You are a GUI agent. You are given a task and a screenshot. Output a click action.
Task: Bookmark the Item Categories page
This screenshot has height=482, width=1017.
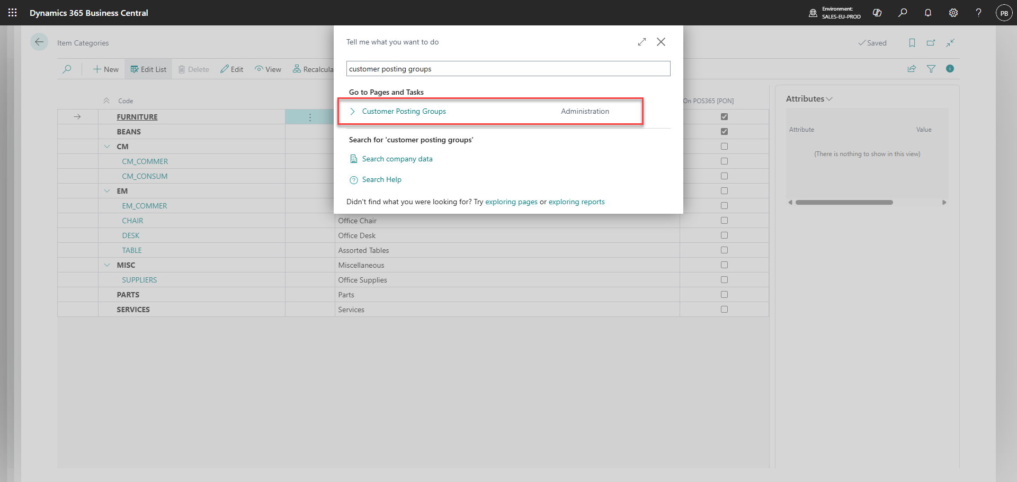(x=912, y=43)
